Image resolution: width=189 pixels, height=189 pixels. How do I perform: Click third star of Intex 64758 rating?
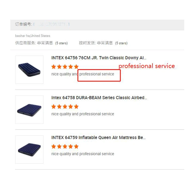tap(65, 107)
